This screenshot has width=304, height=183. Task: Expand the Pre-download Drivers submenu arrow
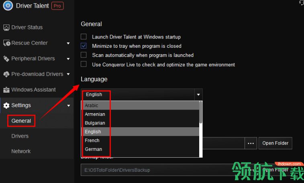pos(68,74)
